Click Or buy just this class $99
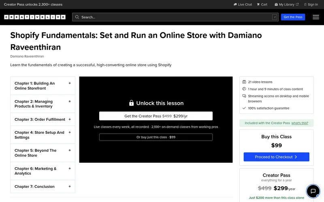The image size is (324, 202). 156,137
